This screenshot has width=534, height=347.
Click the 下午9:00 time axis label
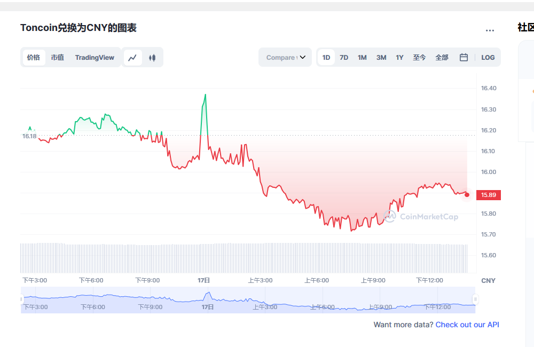(147, 280)
